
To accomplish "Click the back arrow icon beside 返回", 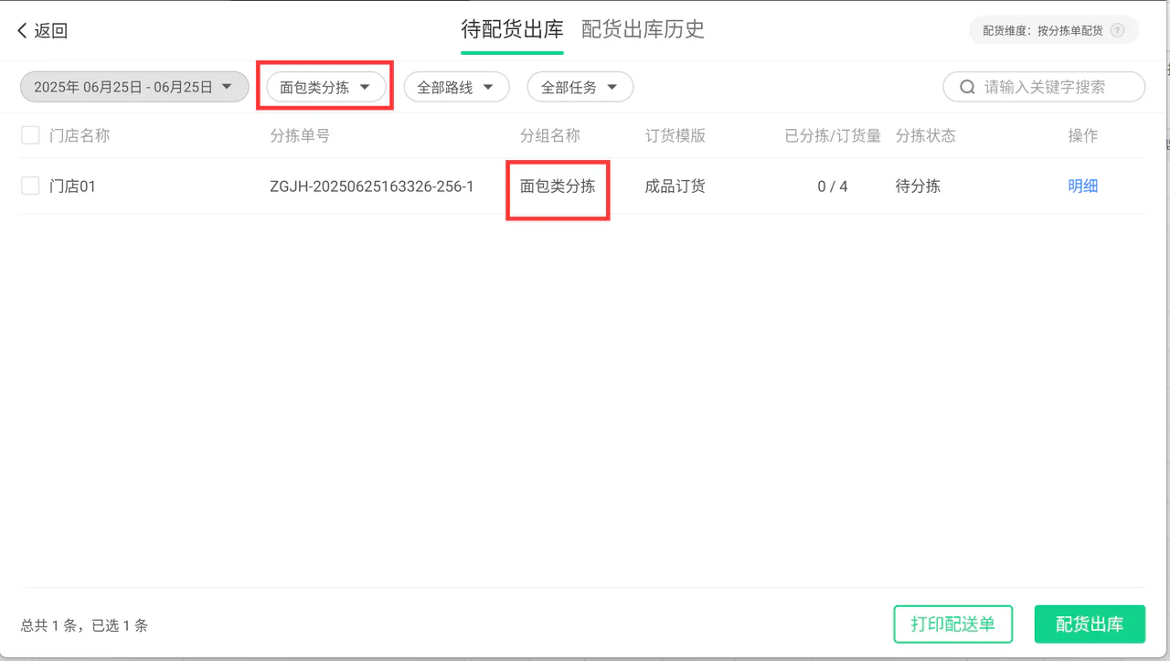I will pos(22,31).
